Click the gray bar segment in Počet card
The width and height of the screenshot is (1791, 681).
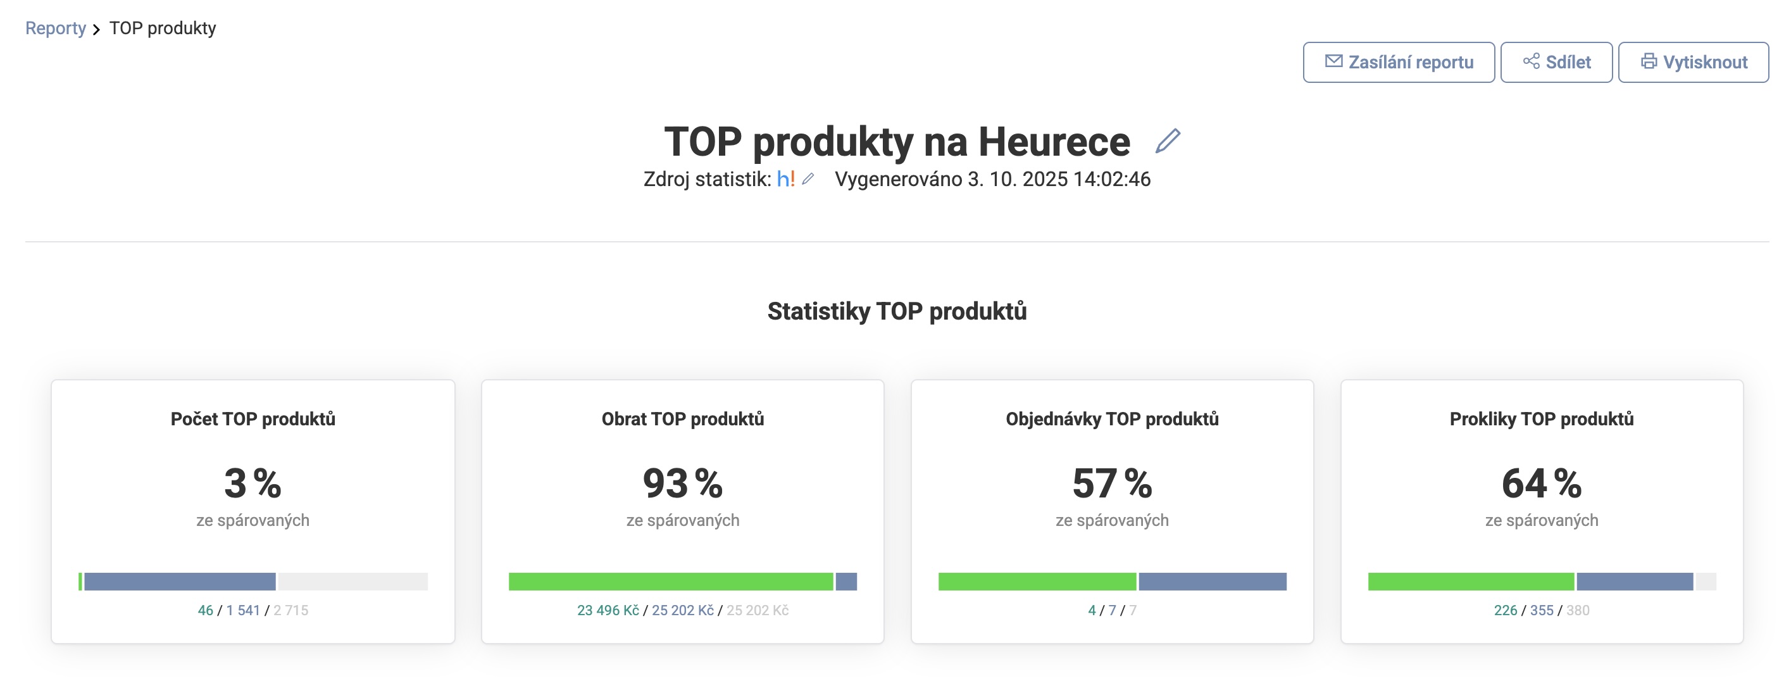353,582
